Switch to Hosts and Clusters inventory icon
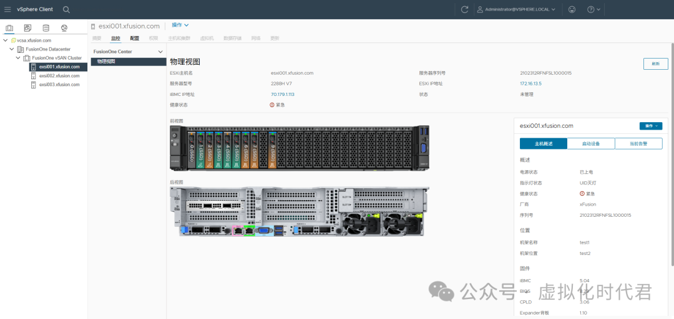The height and width of the screenshot is (319, 674). pyautogui.click(x=9, y=28)
